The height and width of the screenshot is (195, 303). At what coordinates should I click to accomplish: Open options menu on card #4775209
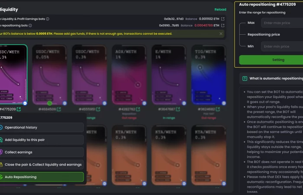coord(25,103)
